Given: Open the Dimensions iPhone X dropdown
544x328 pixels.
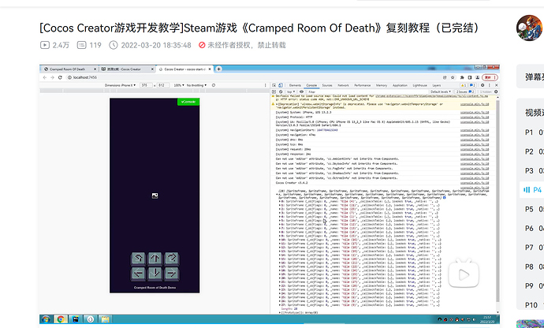Looking at the screenshot, I should pos(121,85).
